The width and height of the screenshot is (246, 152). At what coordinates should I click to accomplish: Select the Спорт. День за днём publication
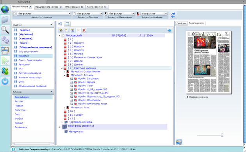pos(30,60)
